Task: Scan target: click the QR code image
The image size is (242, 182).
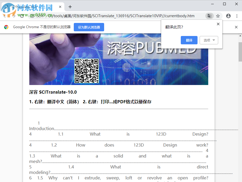Action: click(86, 70)
